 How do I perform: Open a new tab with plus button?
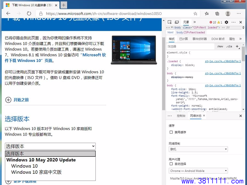tap(64, 5)
